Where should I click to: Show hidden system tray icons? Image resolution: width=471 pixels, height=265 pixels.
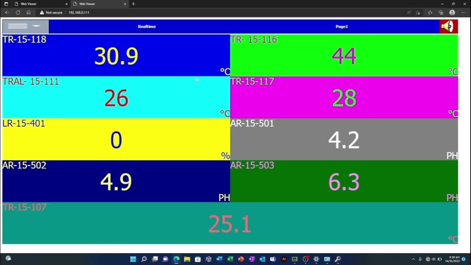pyautogui.click(x=413, y=259)
